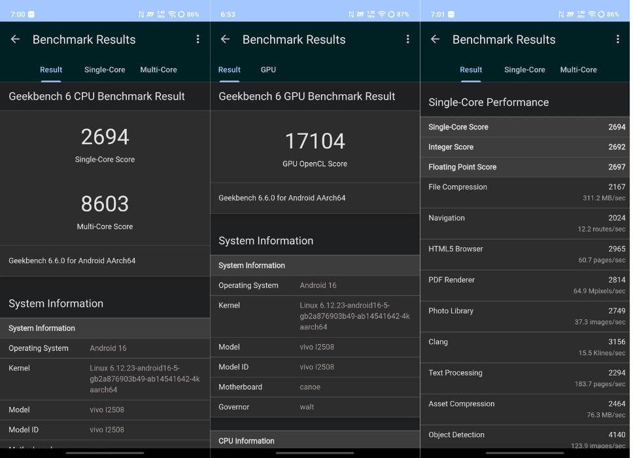633x458 pixels.
Task: Tap the Wi-Fi icon in the 7:00 status bar
Action: tap(171, 14)
